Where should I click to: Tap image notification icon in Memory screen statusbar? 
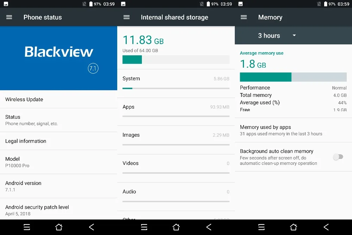pos(240,4)
